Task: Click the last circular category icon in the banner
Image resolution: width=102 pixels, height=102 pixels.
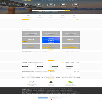Action: click(x=76, y=5)
